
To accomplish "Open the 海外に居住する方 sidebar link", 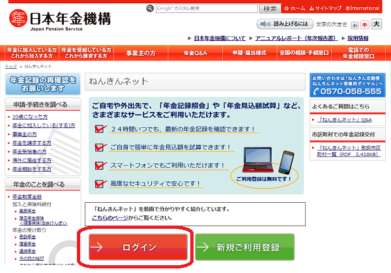I will (32, 161).
